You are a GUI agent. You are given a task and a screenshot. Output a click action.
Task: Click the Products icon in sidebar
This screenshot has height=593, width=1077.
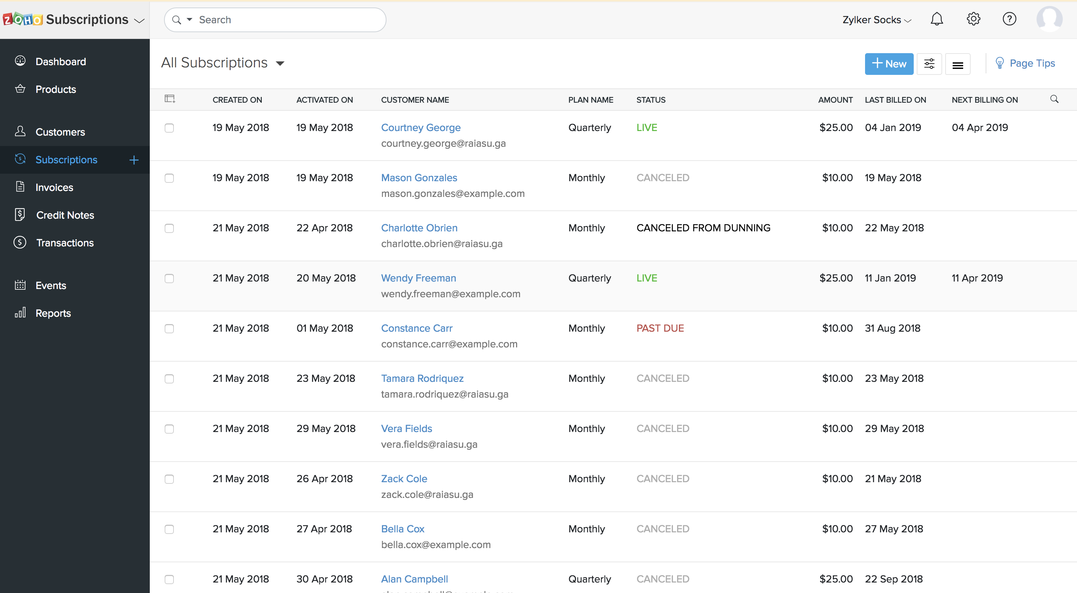coord(20,89)
